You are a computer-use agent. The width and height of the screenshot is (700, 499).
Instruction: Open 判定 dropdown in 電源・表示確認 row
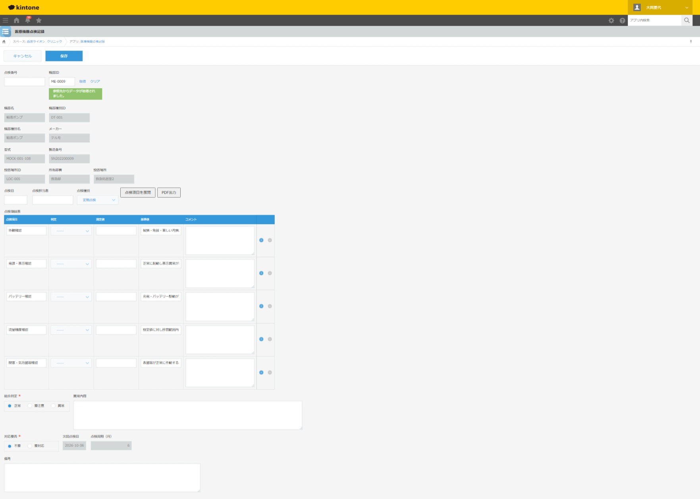click(x=71, y=264)
